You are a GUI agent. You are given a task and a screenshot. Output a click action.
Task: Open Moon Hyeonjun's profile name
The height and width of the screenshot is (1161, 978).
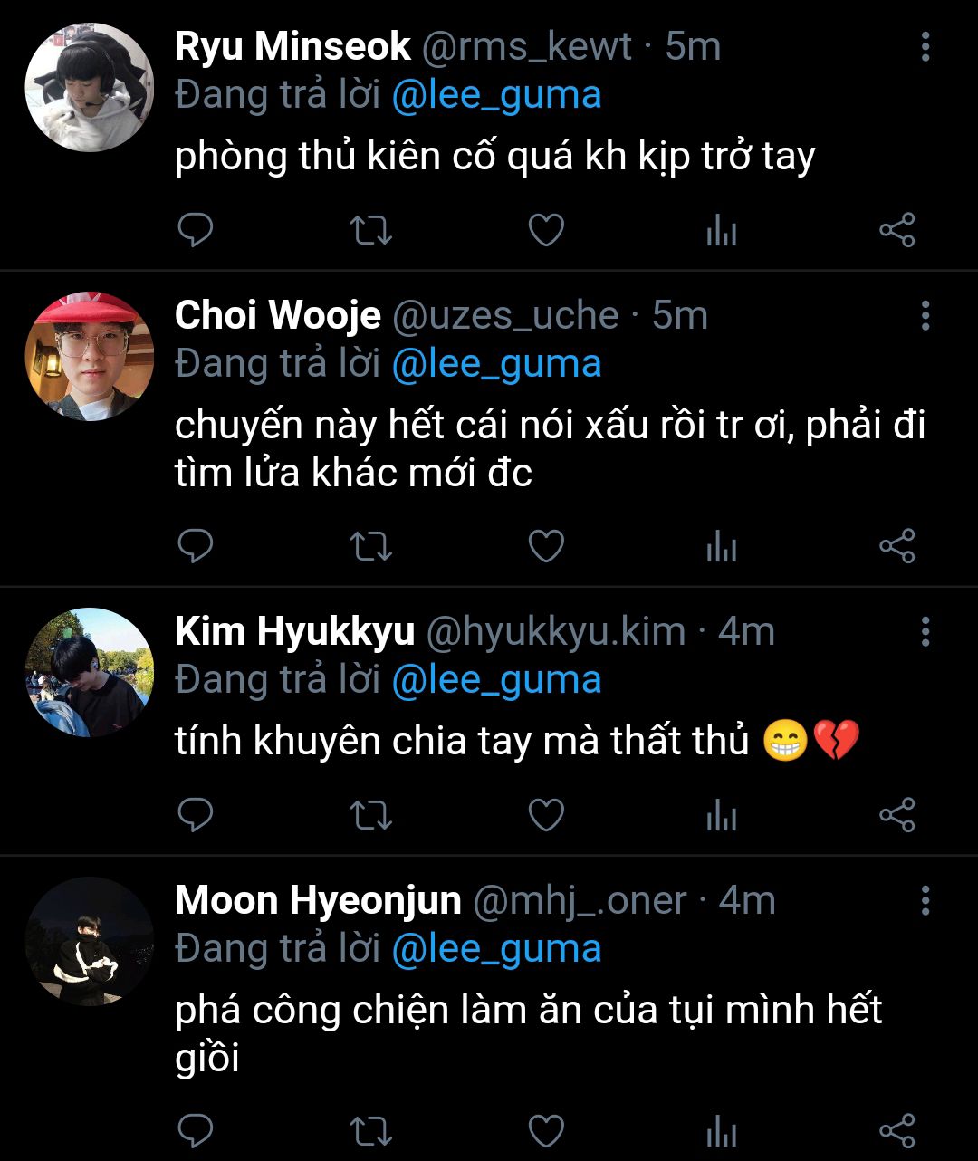pos(318,900)
